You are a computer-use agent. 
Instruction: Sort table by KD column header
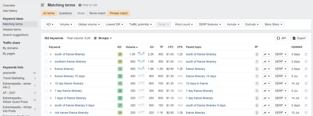pos(120,47)
